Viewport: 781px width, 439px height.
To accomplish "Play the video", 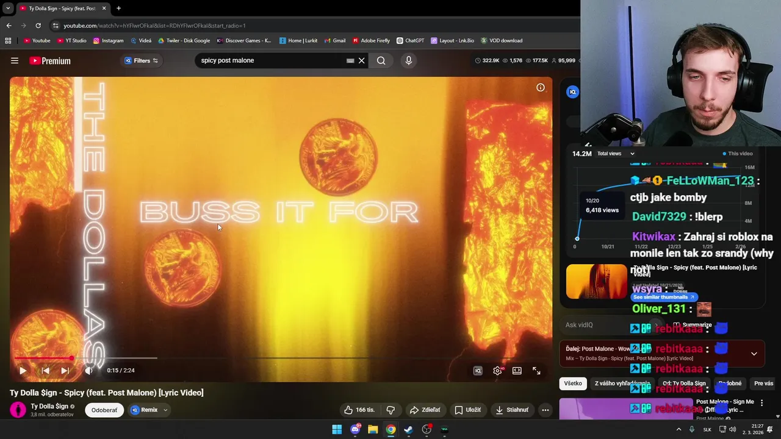I will coord(23,370).
